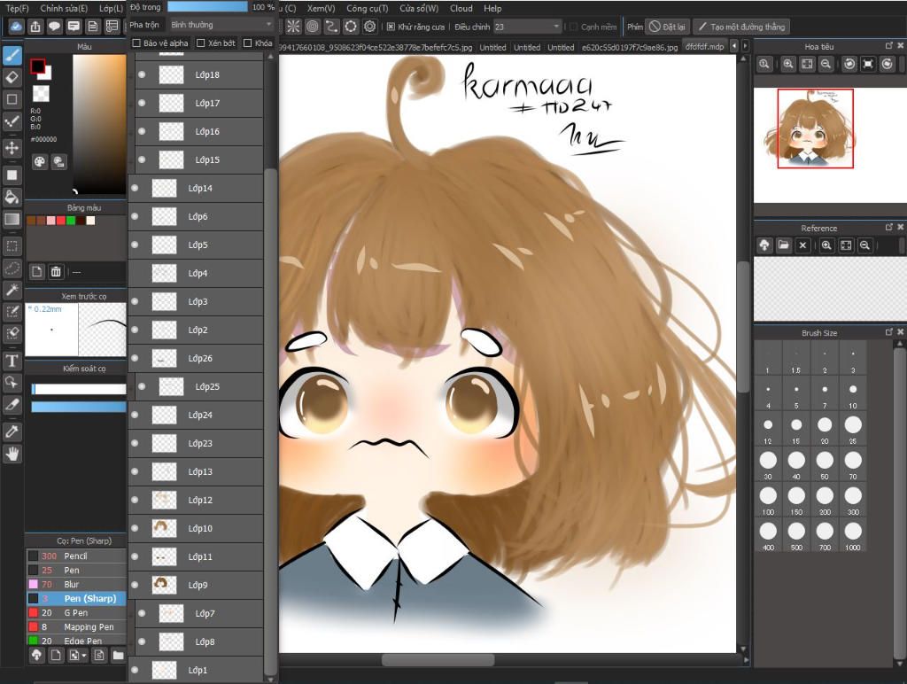Viewport: 907px width, 684px height.
Task: Choose brush size 50 preset
Action: (825, 463)
